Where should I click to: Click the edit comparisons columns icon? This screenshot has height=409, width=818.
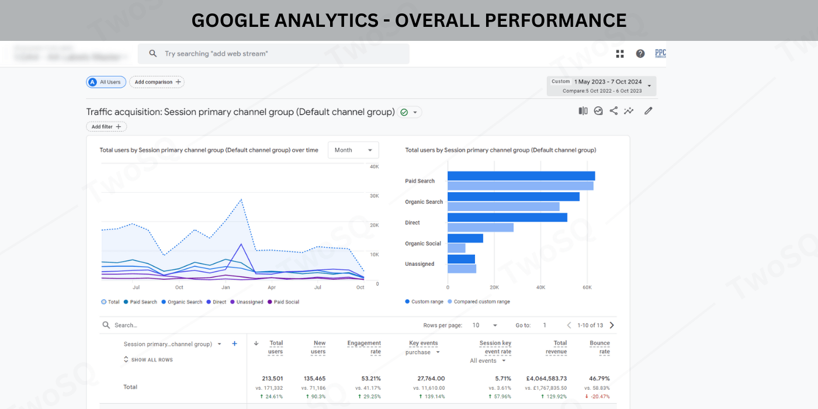tap(583, 111)
